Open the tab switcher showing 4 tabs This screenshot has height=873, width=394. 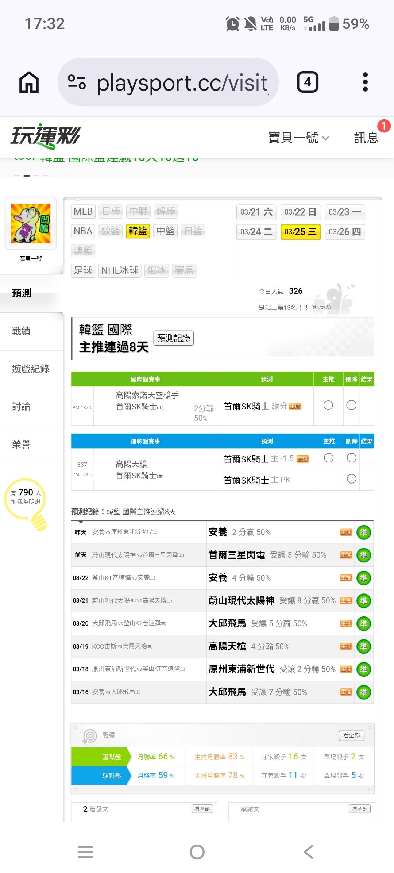[308, 82]
